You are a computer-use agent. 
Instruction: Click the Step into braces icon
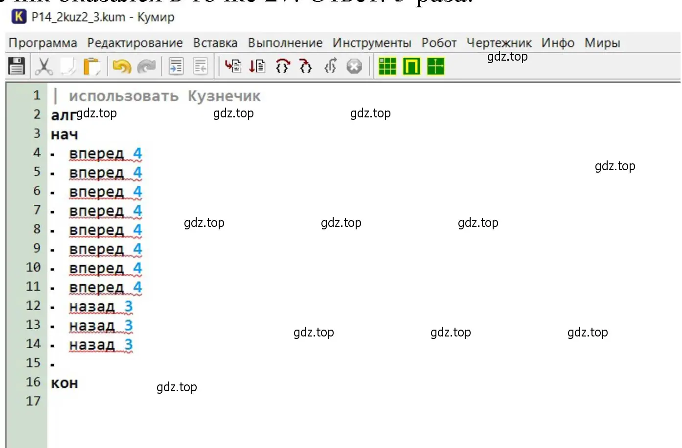tap(306, 66)
